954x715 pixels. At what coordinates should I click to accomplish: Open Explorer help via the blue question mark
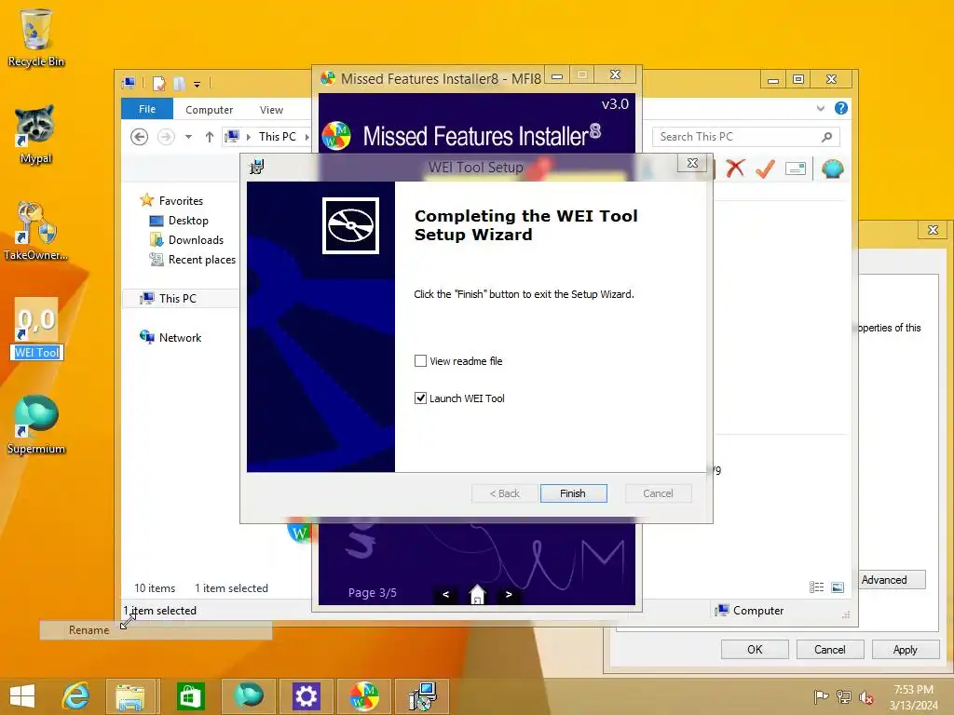pyautogui.click(x=841, y=108)
